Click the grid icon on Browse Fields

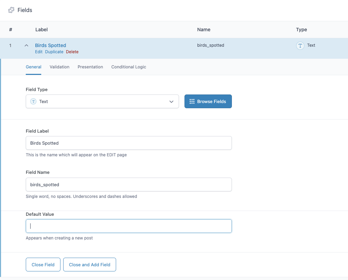(192, 101)
